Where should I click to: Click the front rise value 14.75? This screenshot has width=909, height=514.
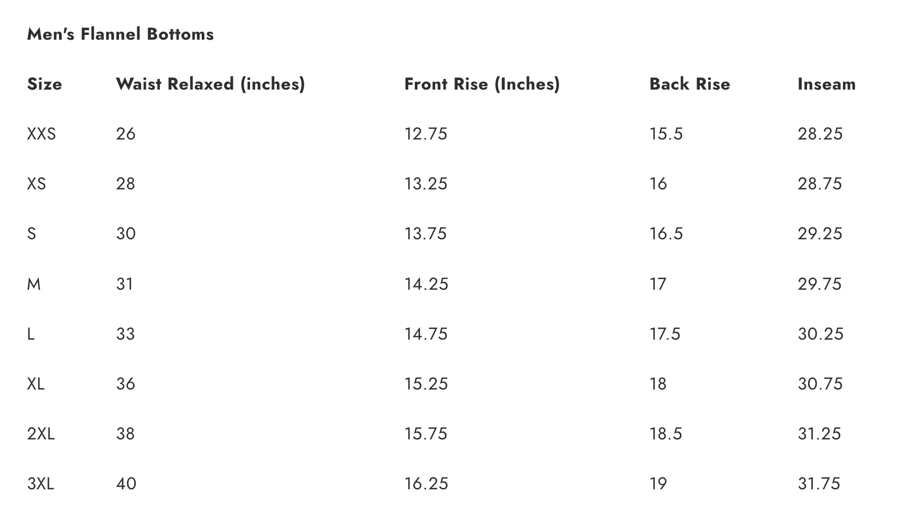click(x=426, y=334)
